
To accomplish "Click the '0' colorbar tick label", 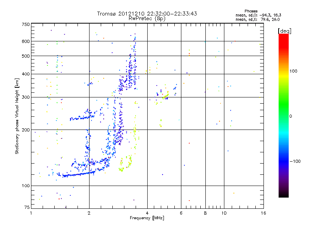I will [x=291, y=116].
